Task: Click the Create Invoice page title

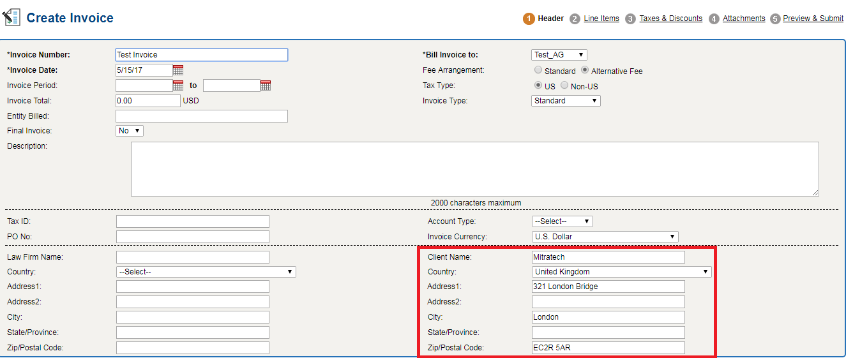Action: pos(70,18)
